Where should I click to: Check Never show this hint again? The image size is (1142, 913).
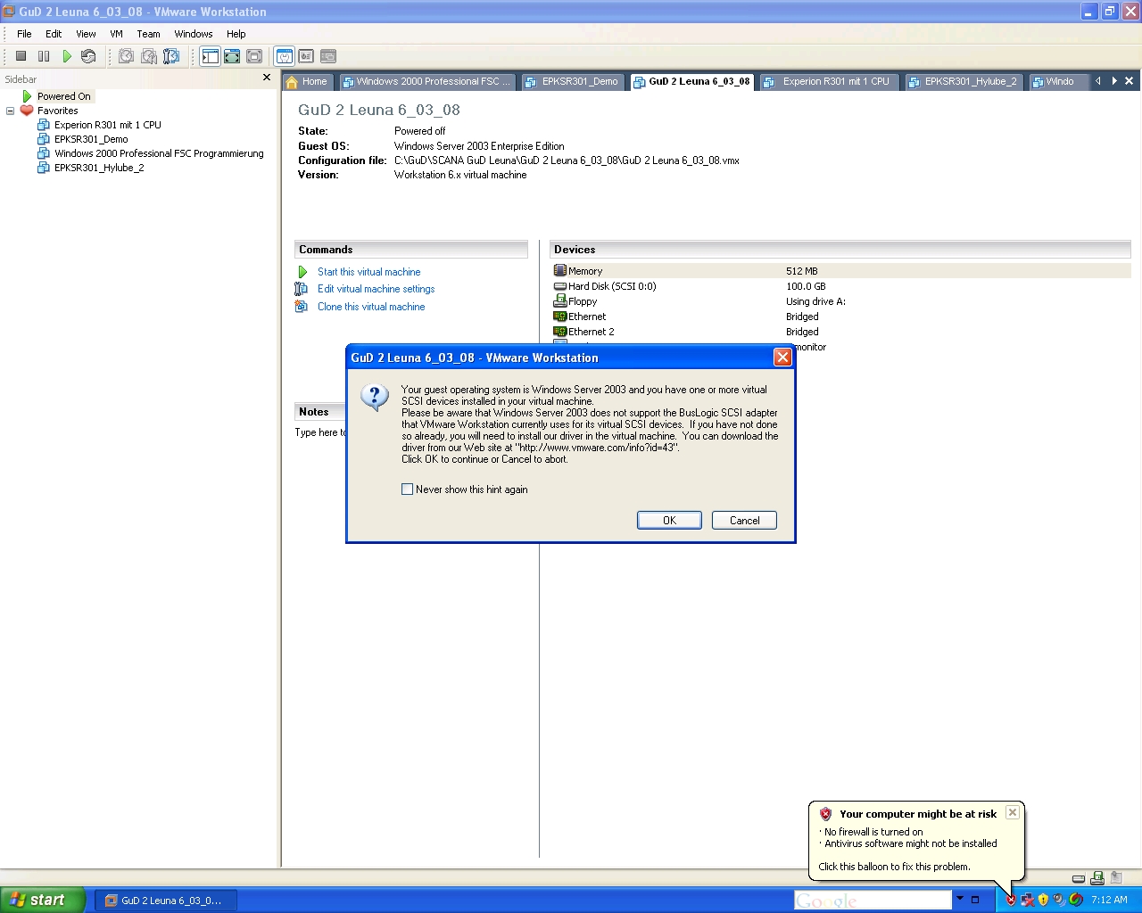[x=408, y=489]
